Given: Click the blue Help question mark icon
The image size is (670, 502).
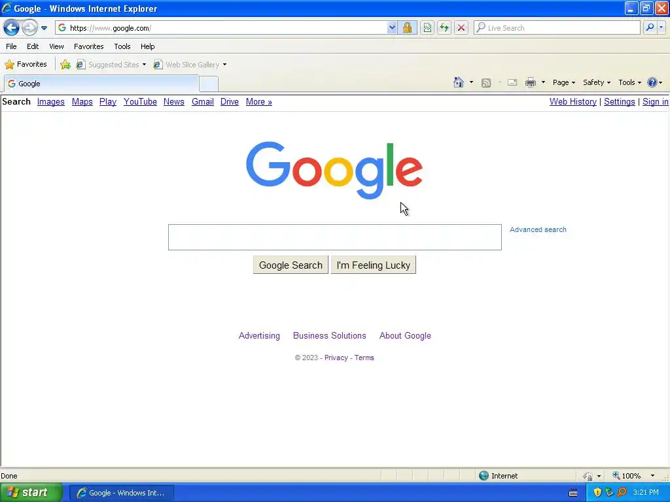Looking at the screenshot, I should (x=652, y=82).
